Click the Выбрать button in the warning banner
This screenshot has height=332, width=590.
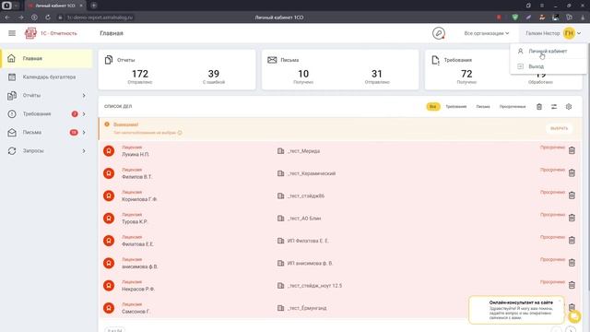click(559, 128)
